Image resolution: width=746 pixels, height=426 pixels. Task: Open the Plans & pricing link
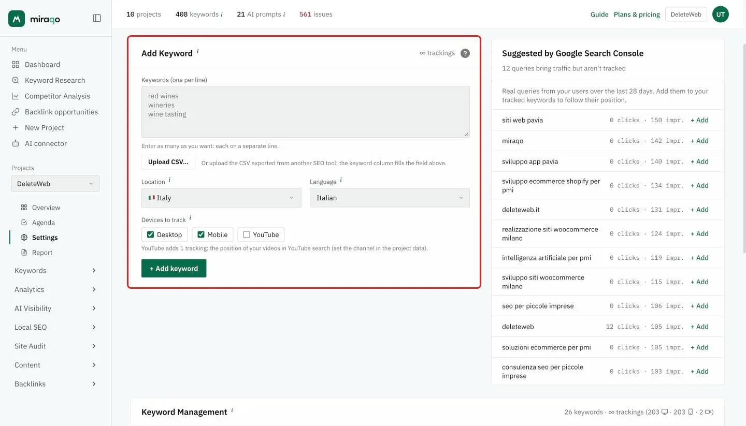pos(637,14)
